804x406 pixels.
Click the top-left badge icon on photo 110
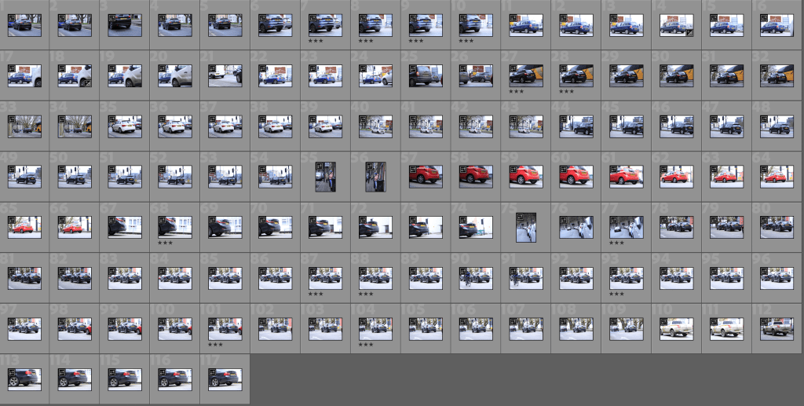point(664,322)
